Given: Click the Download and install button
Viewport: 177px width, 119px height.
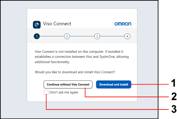Looking at the screenshot, I should coord(114,85).
